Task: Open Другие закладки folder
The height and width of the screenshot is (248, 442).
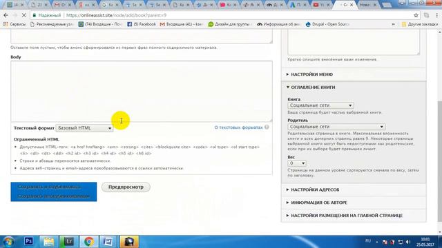Action: point(420,25)
